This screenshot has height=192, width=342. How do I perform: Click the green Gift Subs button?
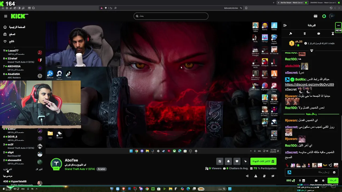263,161
